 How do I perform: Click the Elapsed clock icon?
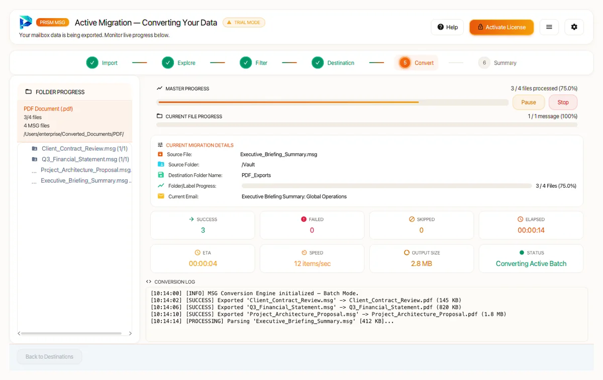(x=521, y=219)
